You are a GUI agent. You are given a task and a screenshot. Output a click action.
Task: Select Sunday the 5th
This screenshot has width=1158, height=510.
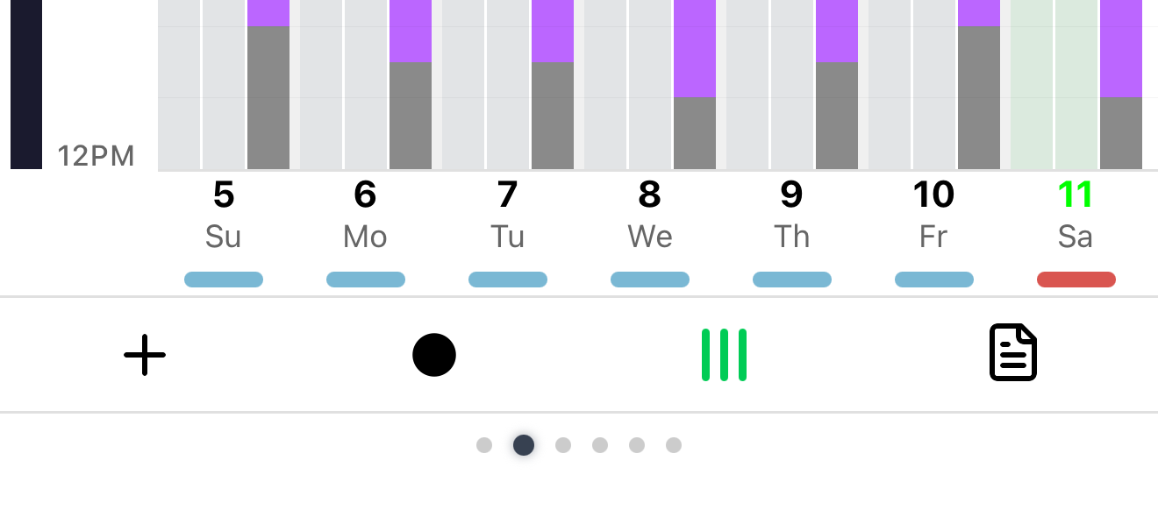point(224,215)
